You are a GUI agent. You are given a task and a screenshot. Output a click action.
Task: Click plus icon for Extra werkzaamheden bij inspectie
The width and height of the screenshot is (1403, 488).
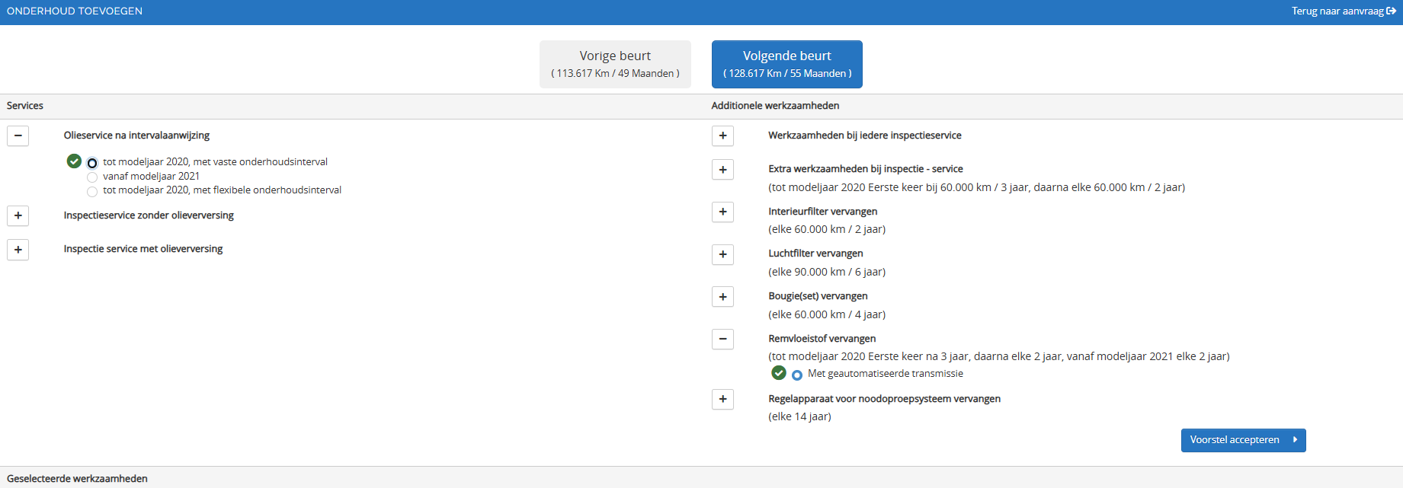pyautogui.click(x=722, y=169)
